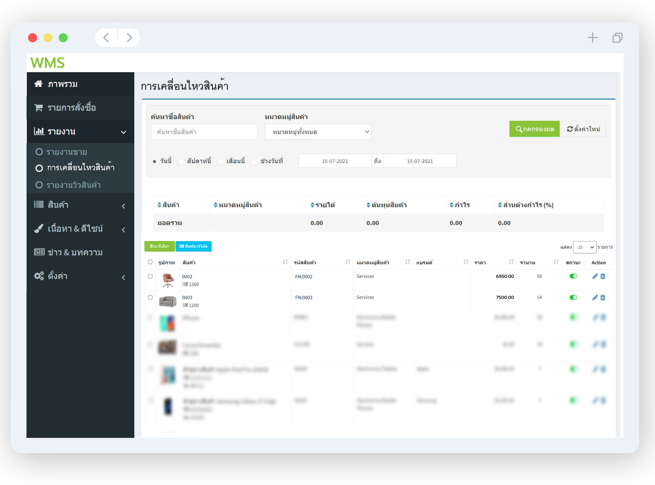Click the newspaper ข่าว & บทความ icon
655x485 pixels.
coord(39,252)
